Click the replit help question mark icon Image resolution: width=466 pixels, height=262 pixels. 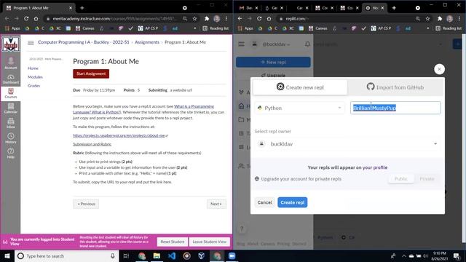coord(242,229)
